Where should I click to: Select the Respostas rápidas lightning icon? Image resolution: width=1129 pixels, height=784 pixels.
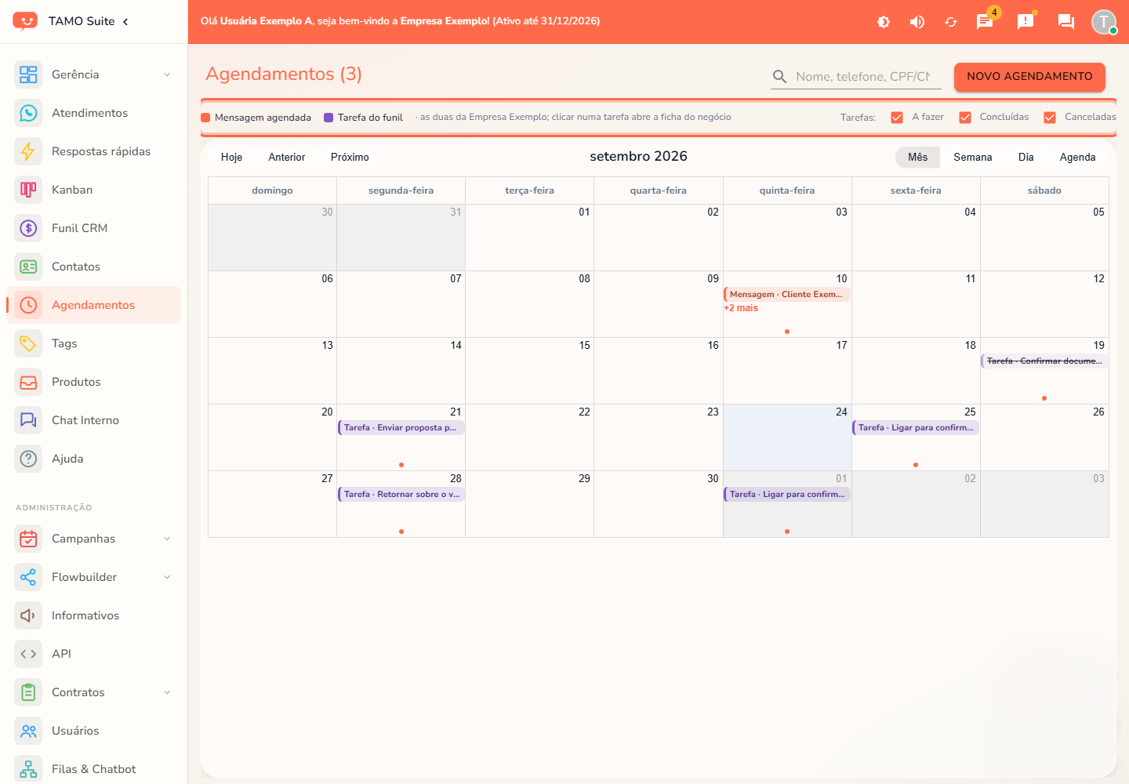click(x=28, y=151)
